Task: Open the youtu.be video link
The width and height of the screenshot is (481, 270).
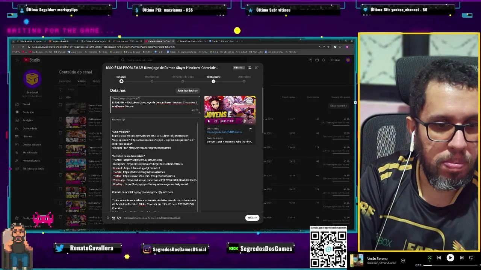Action: [224, 132]
